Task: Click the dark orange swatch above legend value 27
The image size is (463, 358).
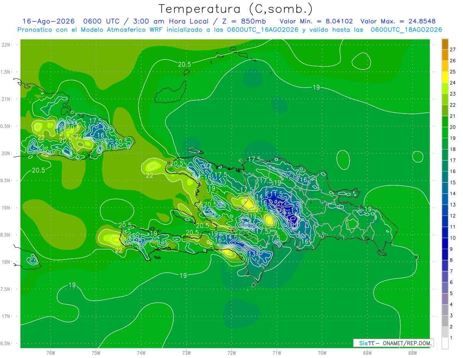Action: 445,44
